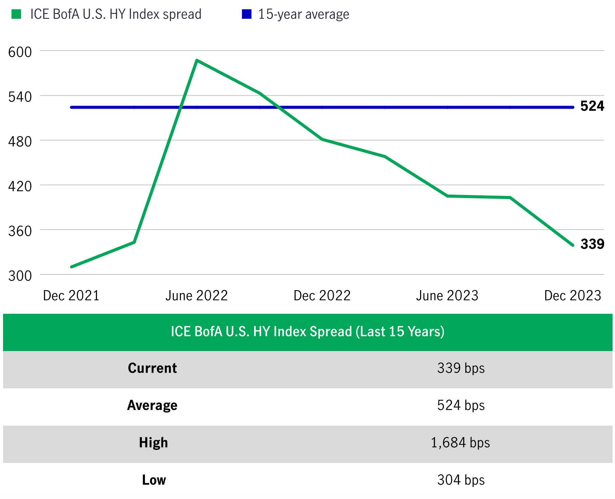Select the "Dec 2023" x-axis label
The image size is (615, 499).
[x=572, y=296]
